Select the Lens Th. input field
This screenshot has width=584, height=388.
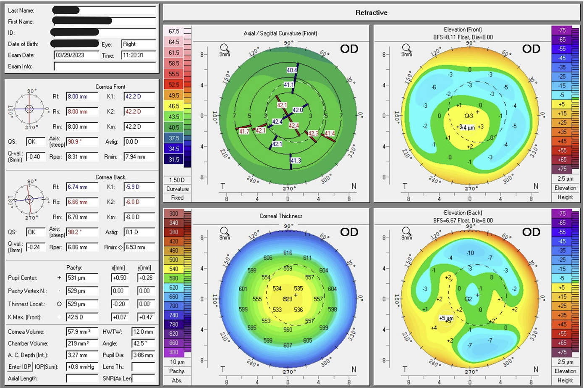click(143, 367)
